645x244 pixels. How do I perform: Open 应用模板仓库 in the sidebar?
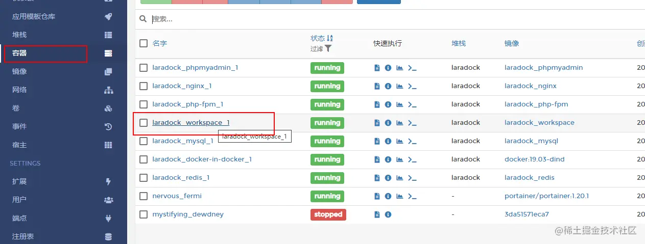[x=34, y=16]
